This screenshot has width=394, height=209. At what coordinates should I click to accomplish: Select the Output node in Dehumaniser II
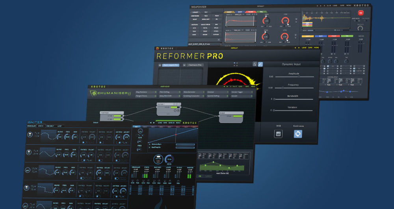231,117
